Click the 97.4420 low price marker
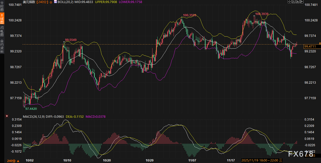This screenshot has width=321, height=163. pyautogui.click(x=31, y=109)
